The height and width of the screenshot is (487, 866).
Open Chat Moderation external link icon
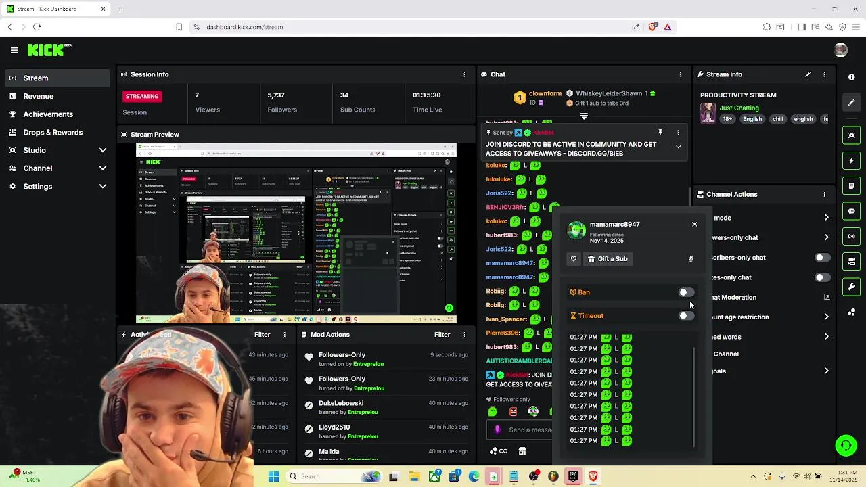[826, 297]
